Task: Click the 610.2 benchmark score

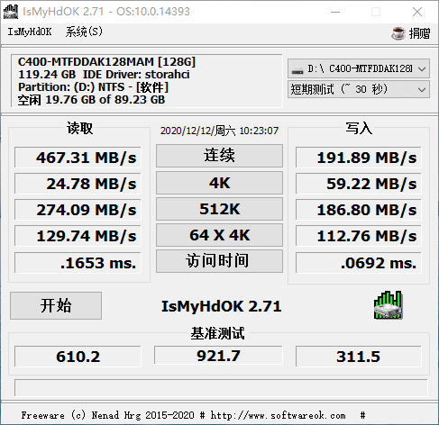Action: point(78,357)
